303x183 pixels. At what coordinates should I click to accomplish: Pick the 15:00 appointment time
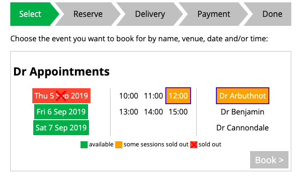click(178, 112)
